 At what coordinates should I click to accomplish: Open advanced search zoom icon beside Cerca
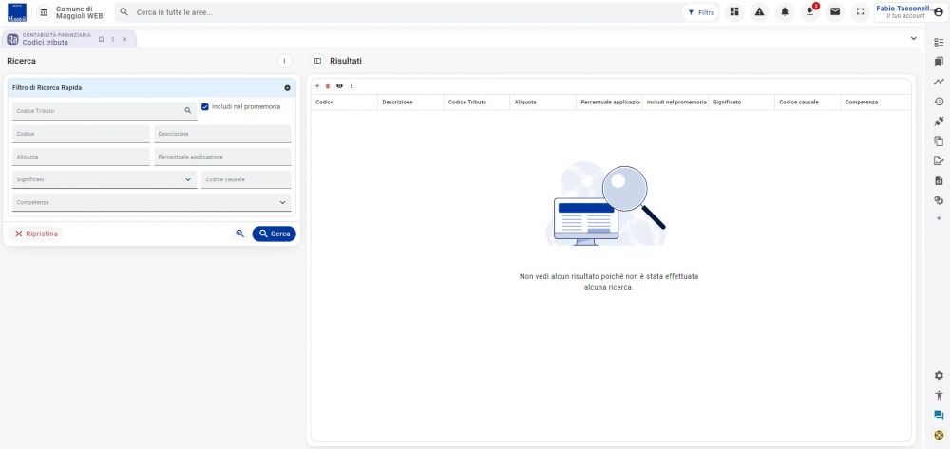pyautogui.click(x=240, y=234)
